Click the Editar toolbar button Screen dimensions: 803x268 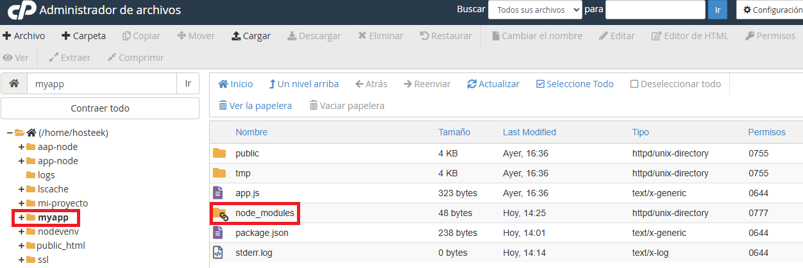(x=616, y=36)
